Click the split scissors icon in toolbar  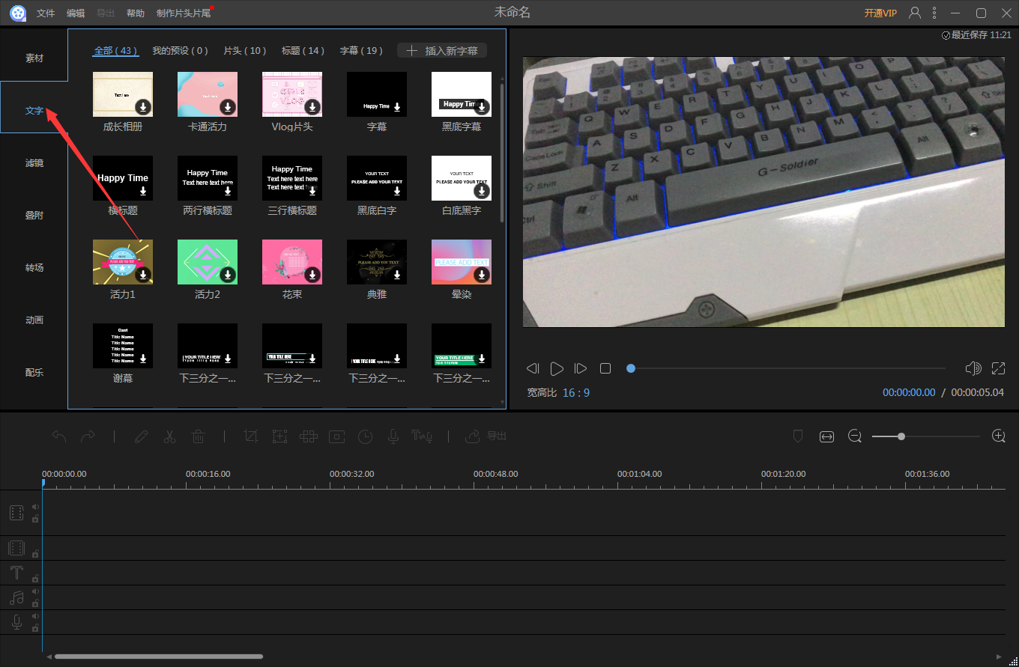(169, 436)
